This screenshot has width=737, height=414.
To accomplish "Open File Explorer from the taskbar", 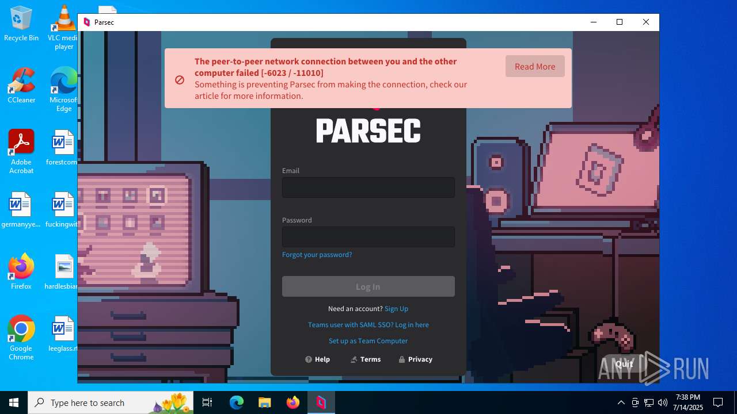I will tap(264, 402).
